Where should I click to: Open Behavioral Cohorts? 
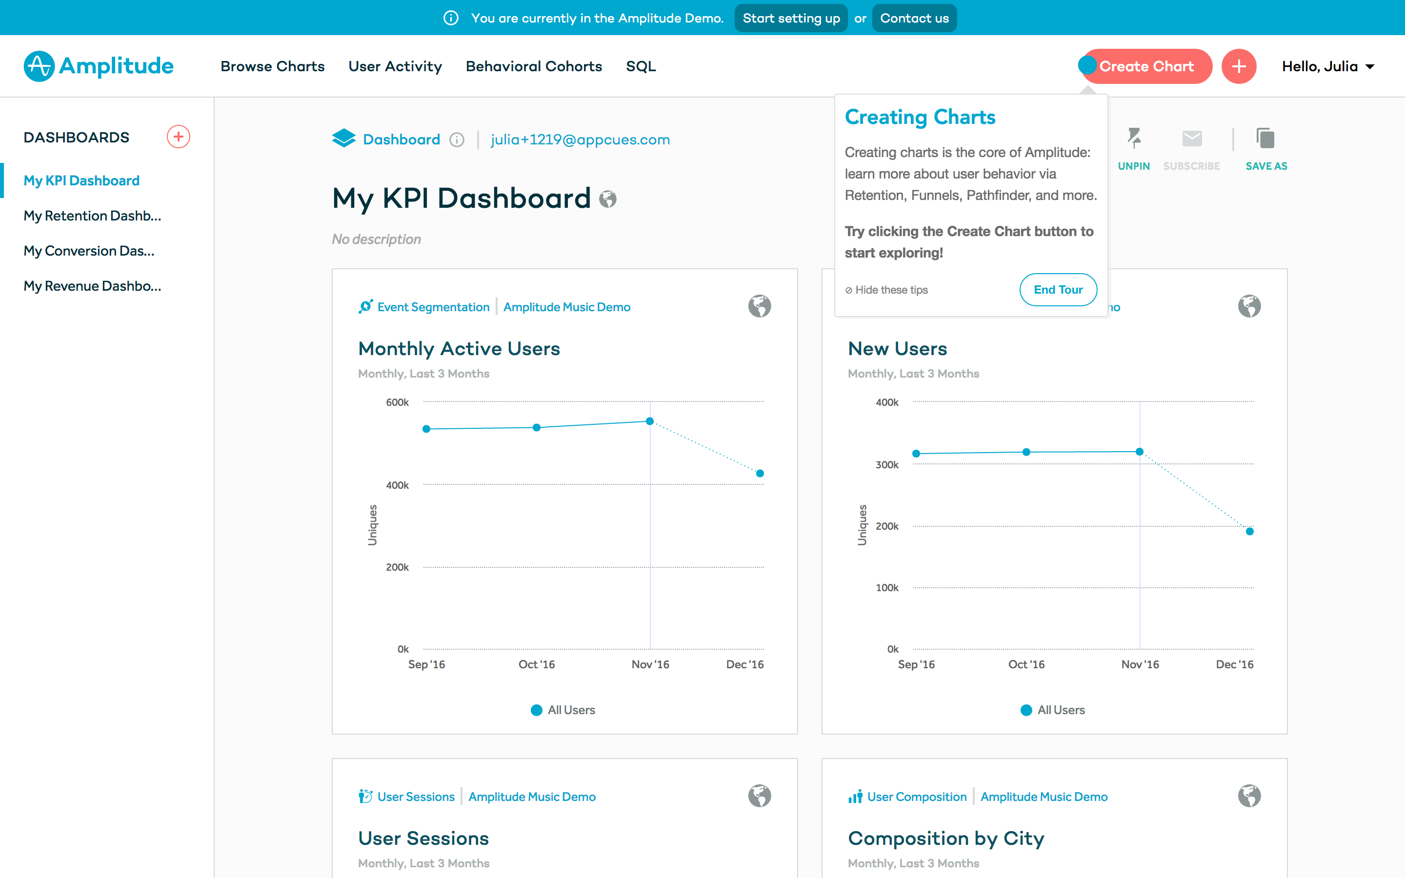point(534,66)
